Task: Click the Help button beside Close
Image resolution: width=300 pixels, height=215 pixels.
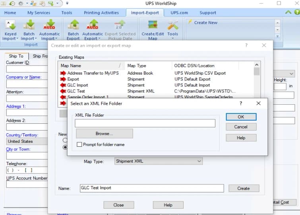Action: (x=168, y=205)
